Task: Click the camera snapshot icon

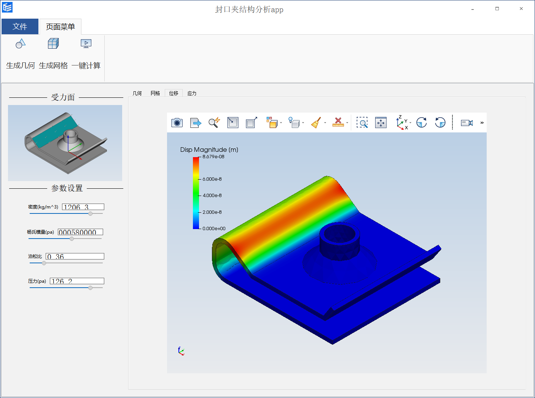Action: click(x=177, y=123)
